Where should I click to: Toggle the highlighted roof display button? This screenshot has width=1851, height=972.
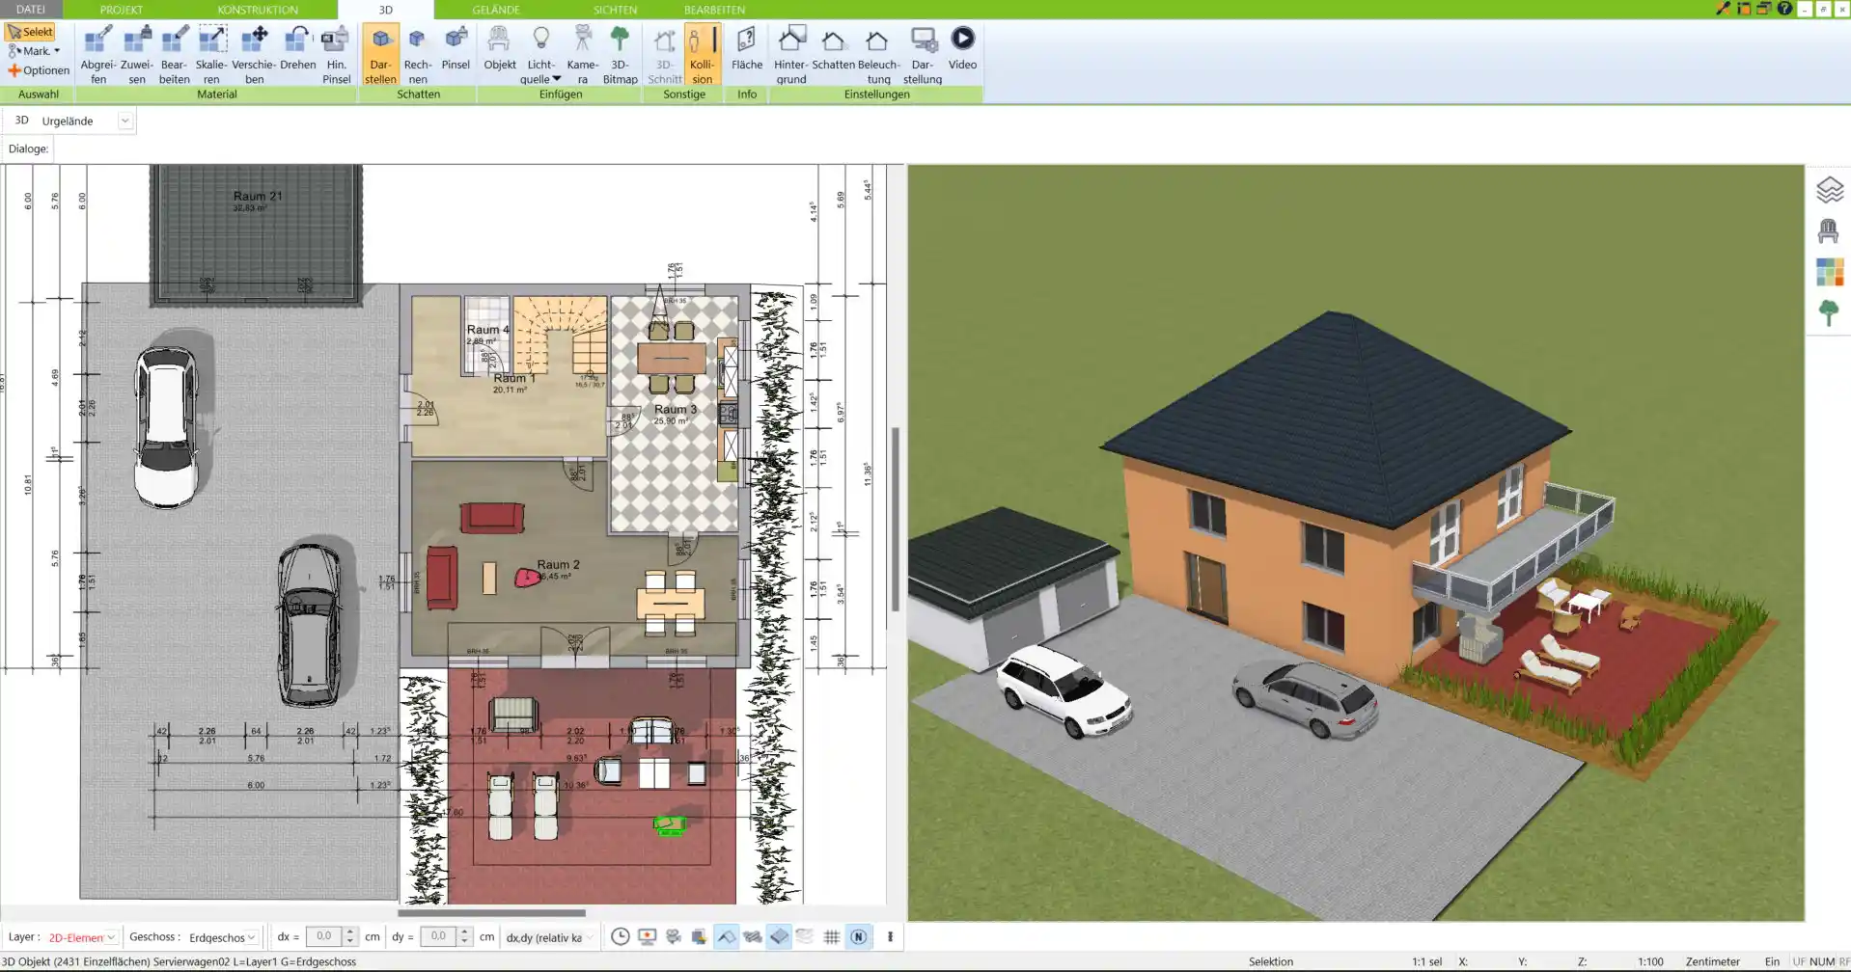(x=726, y=936)
